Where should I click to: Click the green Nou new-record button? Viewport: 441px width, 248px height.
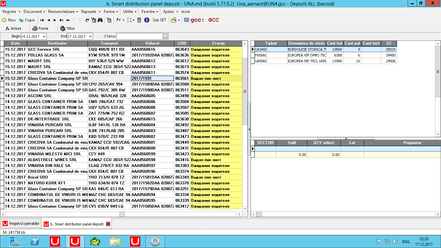[x=9, y=20]
